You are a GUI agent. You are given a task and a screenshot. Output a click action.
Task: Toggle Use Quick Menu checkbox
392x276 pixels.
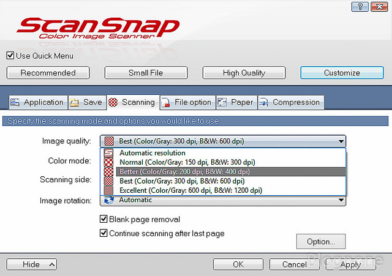click(x=10, y=56)
